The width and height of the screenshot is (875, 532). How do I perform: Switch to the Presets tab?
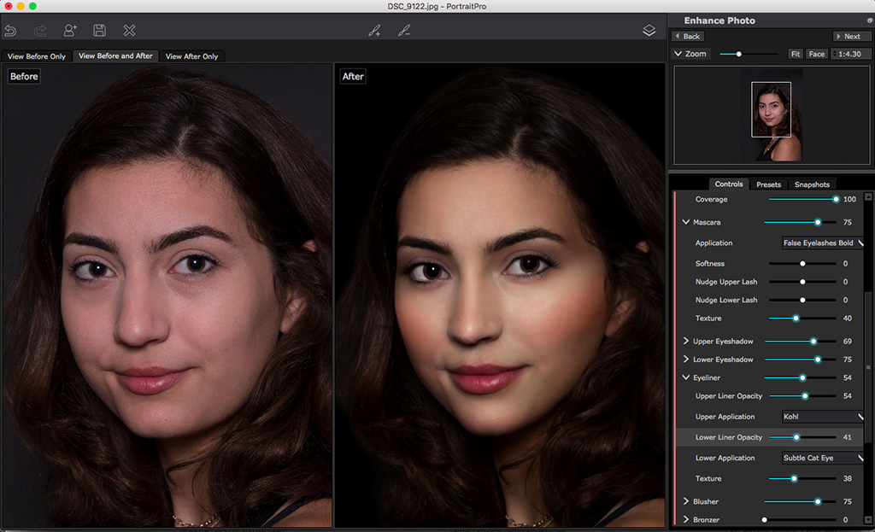point(768,184)
